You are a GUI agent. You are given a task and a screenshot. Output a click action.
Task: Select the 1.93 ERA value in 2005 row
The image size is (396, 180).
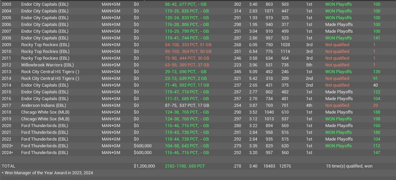(253, 18)
